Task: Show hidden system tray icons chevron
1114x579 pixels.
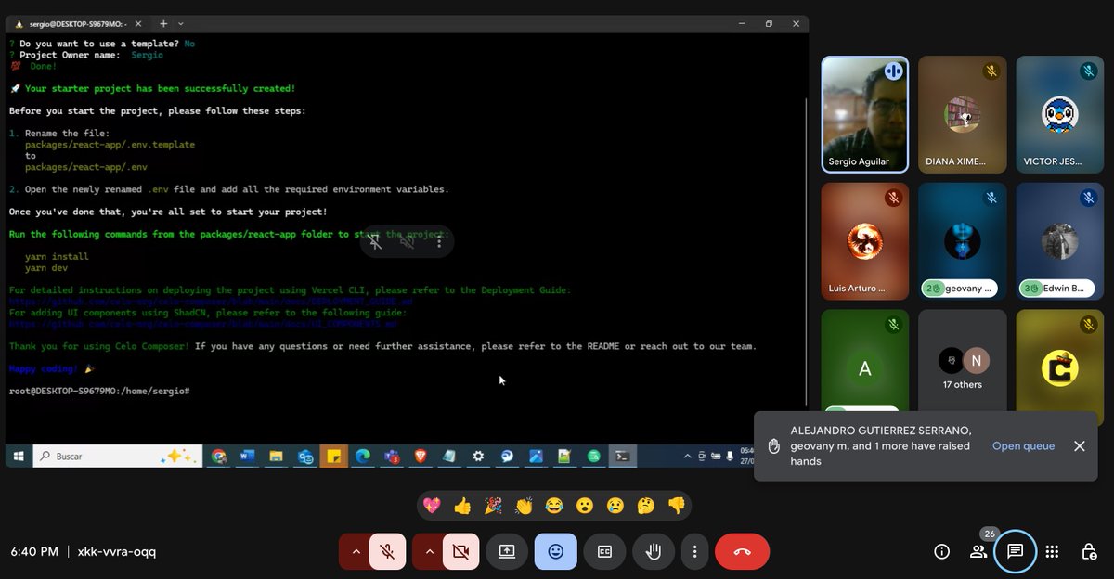Action: coord(688,457)
